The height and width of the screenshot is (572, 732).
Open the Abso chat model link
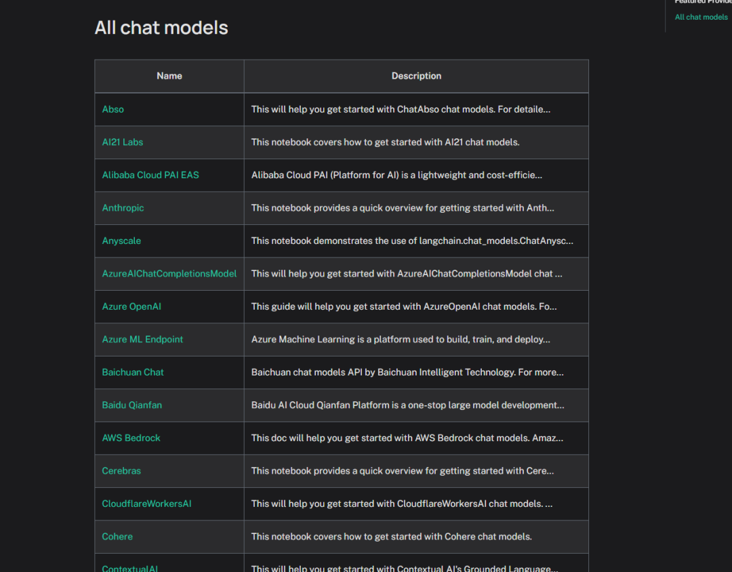[x=113, y=109]
